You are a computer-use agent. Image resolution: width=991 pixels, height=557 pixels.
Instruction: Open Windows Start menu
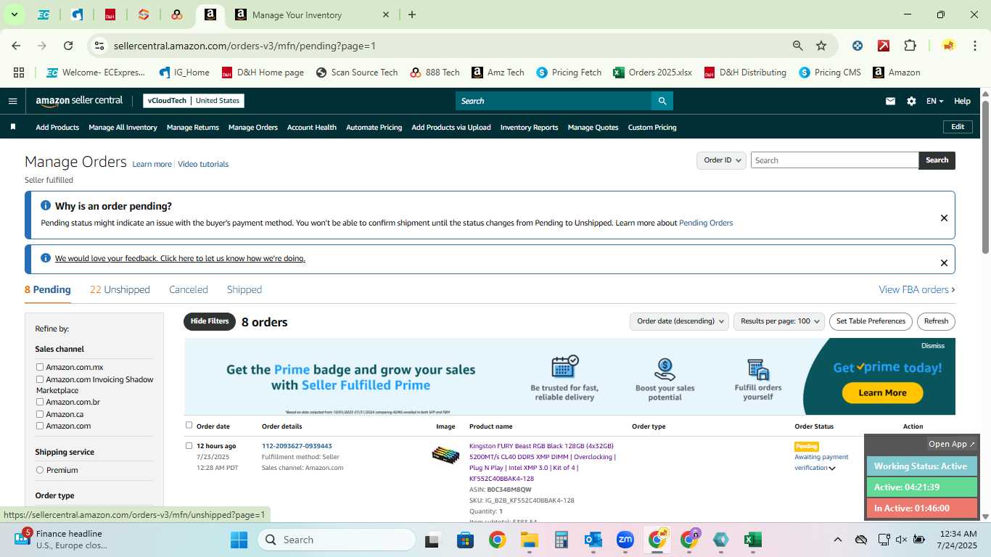coord(239,540)
